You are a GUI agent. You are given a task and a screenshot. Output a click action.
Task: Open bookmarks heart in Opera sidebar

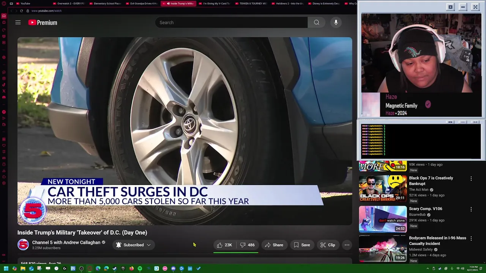pyautogui.click(x=4, y=146)
